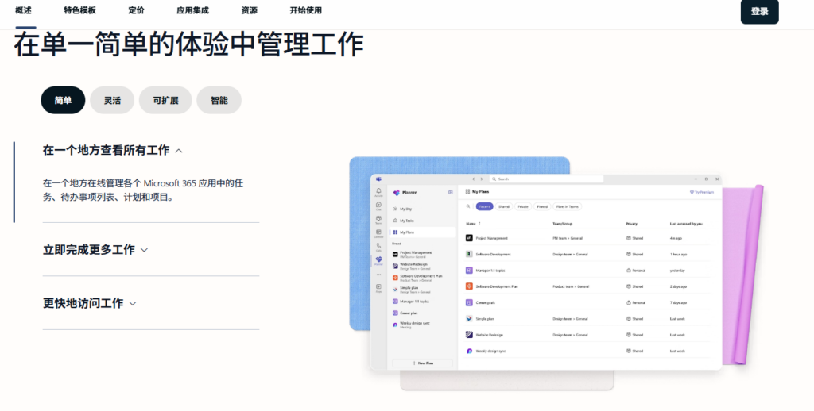Click the filter search magnifier beside Recent

[468, 206]
